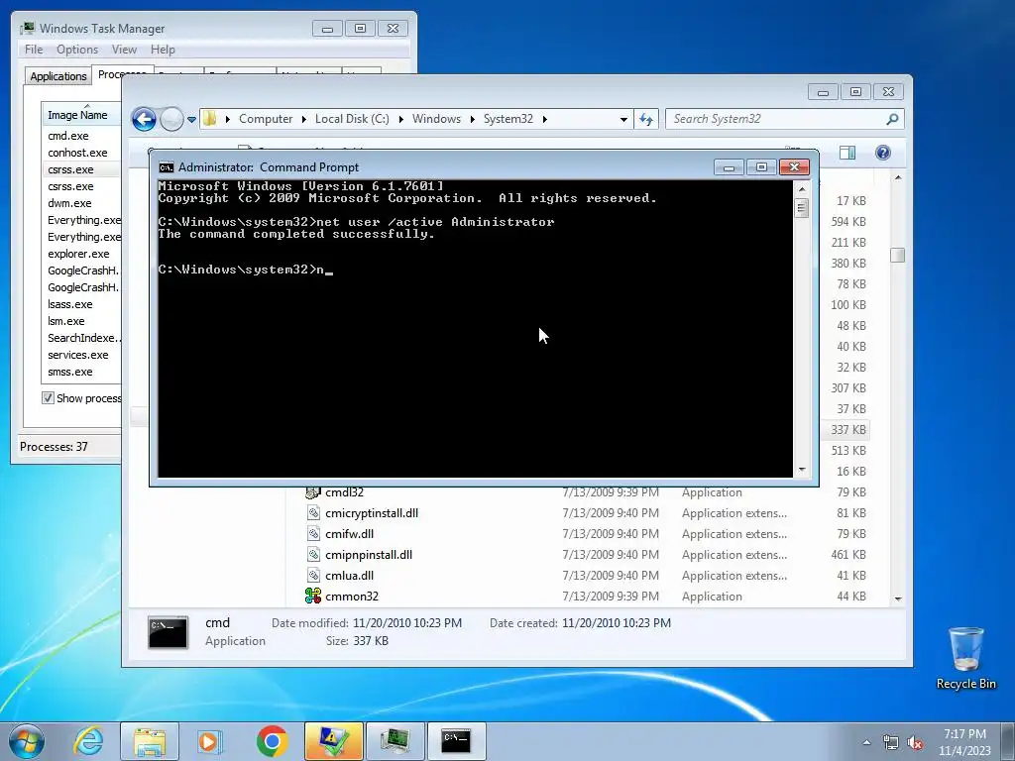Click the clock showing 7:17 PM

[x=964, y=734]
